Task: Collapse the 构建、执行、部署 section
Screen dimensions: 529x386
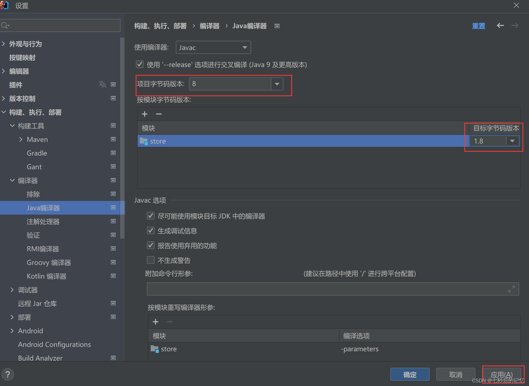Action: point(4,112)
